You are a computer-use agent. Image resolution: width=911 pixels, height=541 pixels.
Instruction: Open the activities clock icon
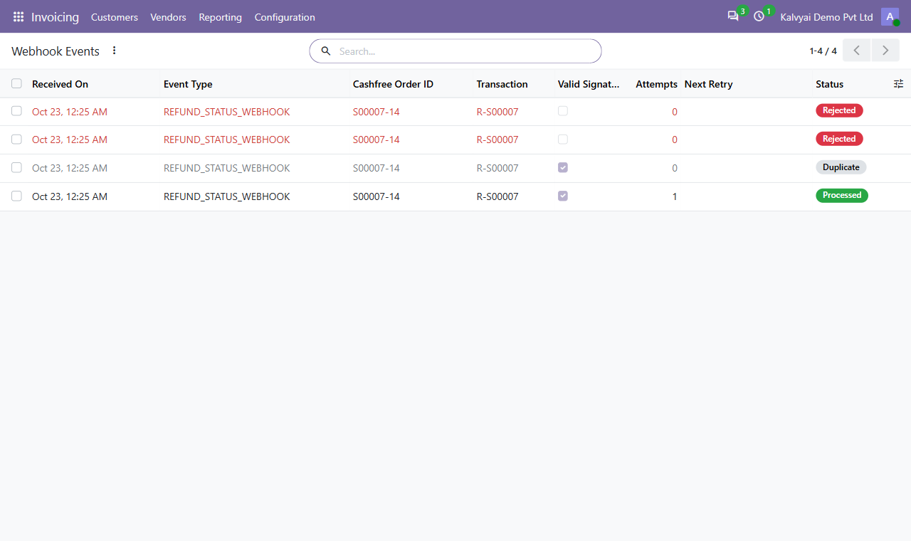pos(759,16)
